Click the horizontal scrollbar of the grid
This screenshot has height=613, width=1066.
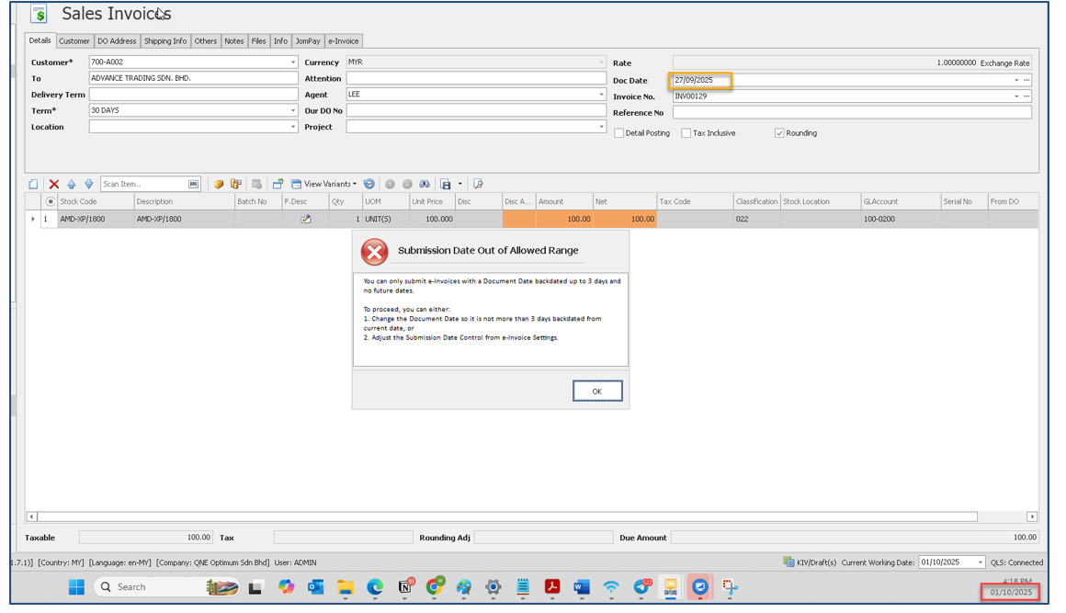(x=507, y=517)
